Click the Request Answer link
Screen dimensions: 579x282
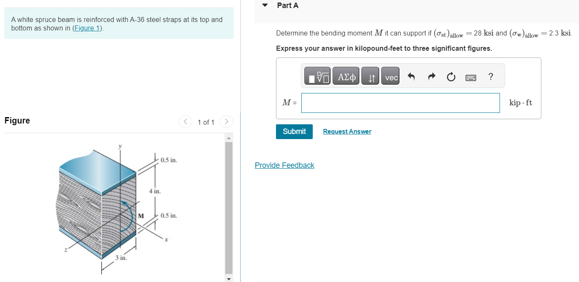pyautogui.click(x=347, y=131)
